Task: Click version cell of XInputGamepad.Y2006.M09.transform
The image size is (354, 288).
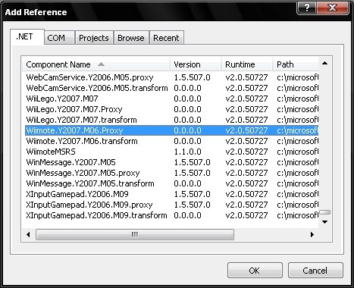Action: [187, 215]
